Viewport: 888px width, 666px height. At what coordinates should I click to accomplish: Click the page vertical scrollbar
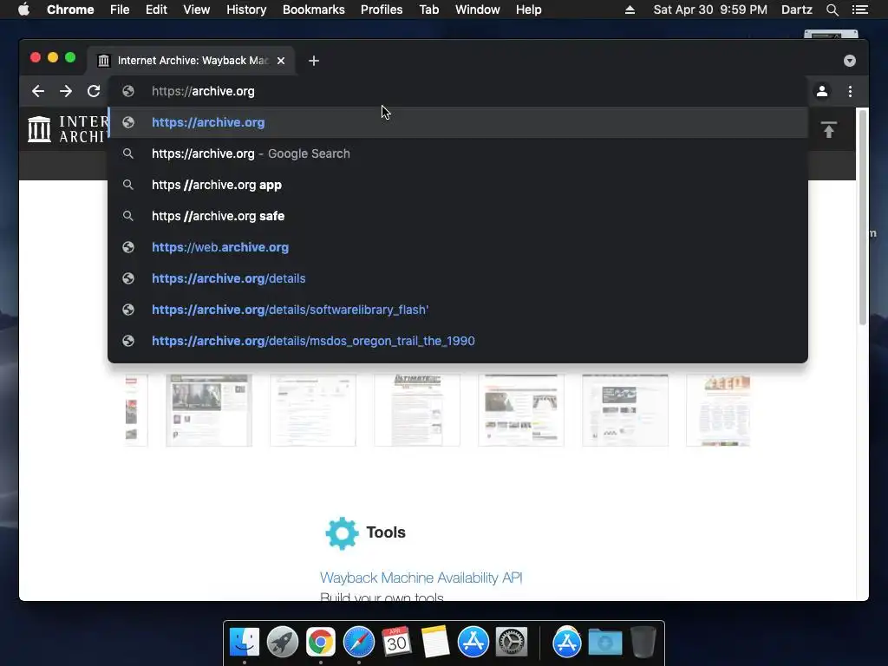[863, 218]
